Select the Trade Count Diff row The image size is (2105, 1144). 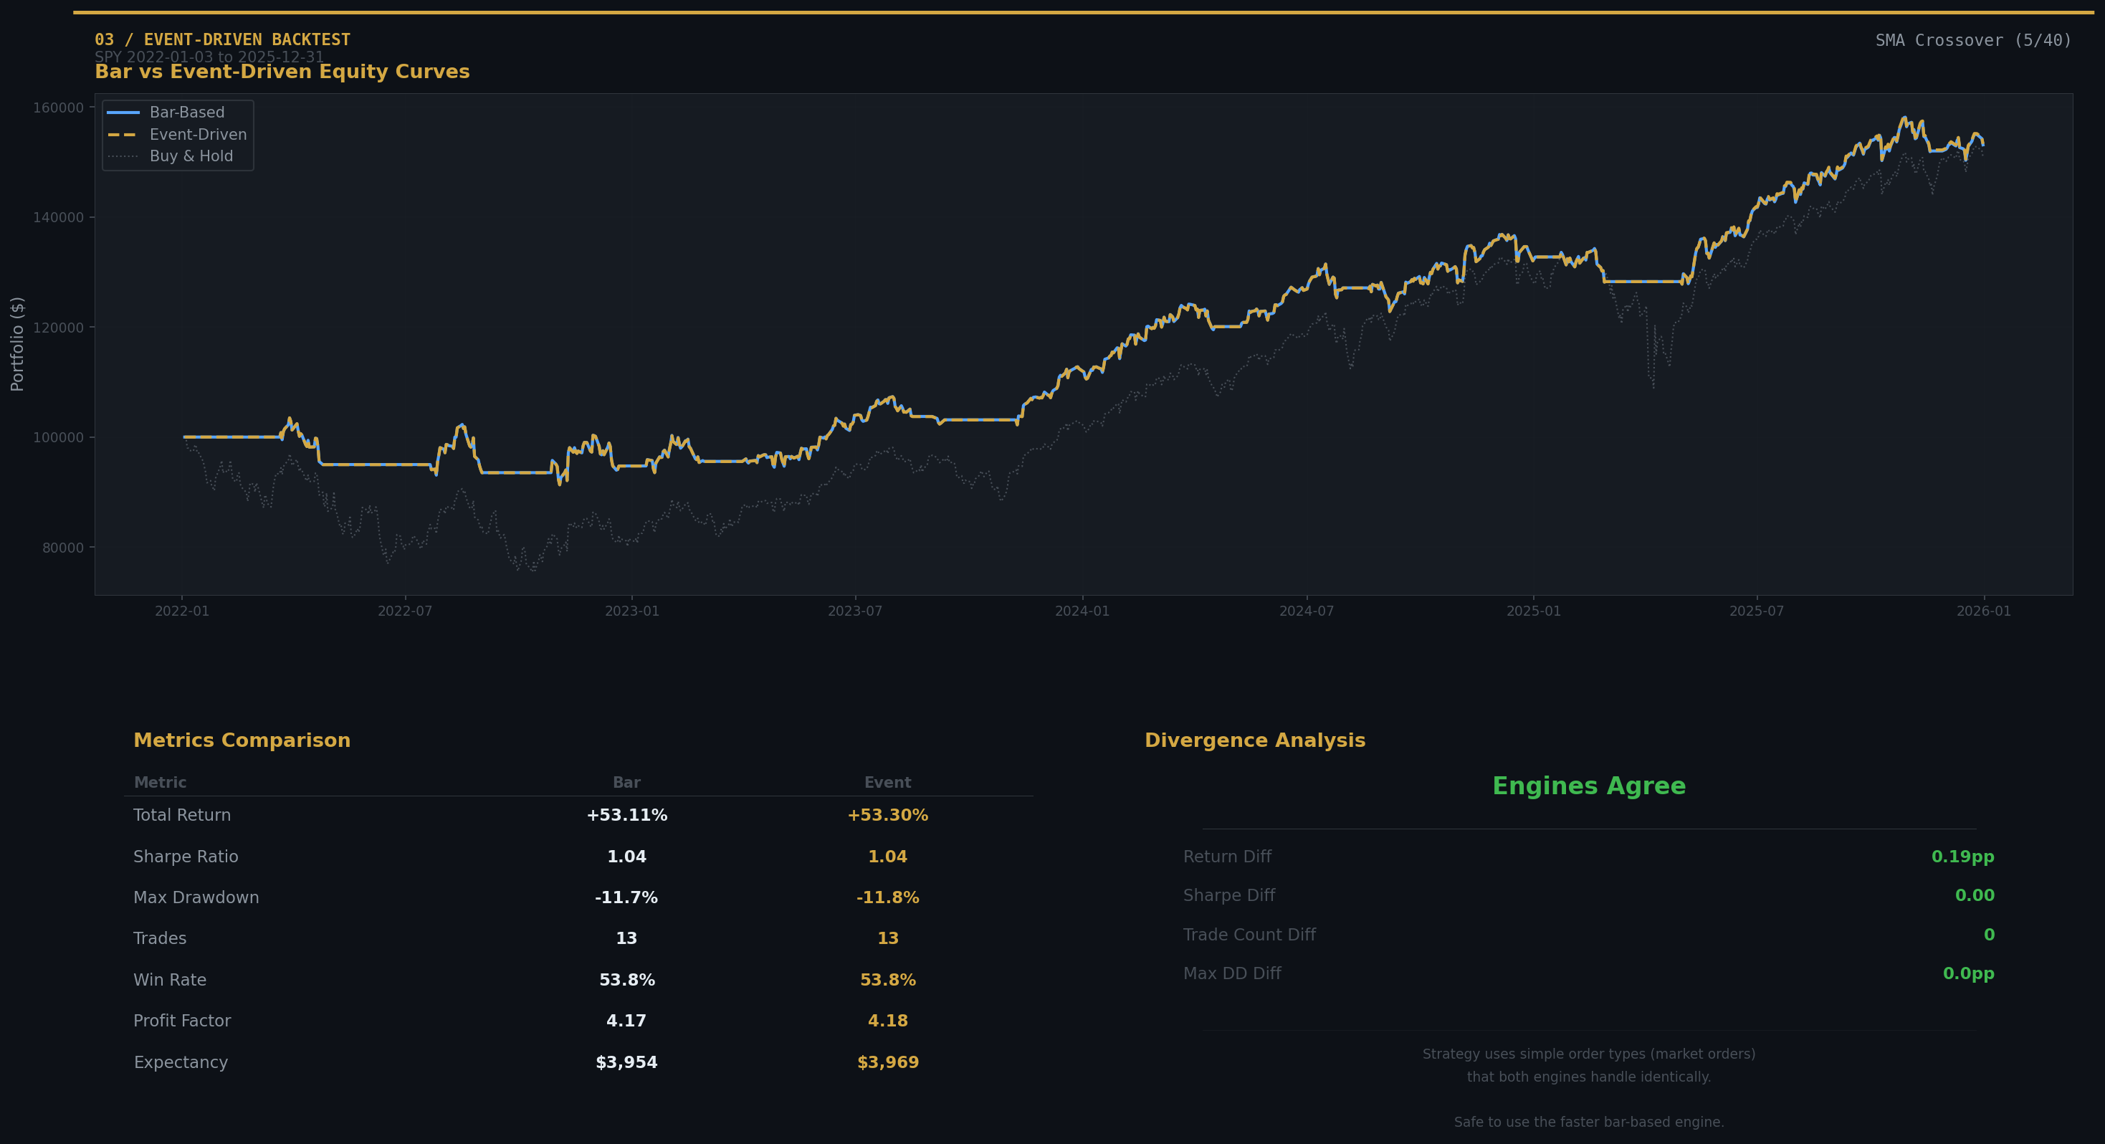(1249, 934)
